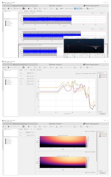Image resolution: width=111 pixels, height=177 pixels.
Task: Click the Record icon in the Spectra window toolbar
Action: 8,67
